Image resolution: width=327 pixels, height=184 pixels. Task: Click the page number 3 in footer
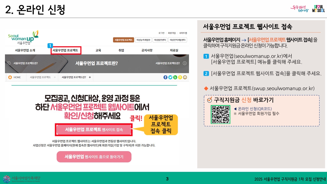[167, 179]
